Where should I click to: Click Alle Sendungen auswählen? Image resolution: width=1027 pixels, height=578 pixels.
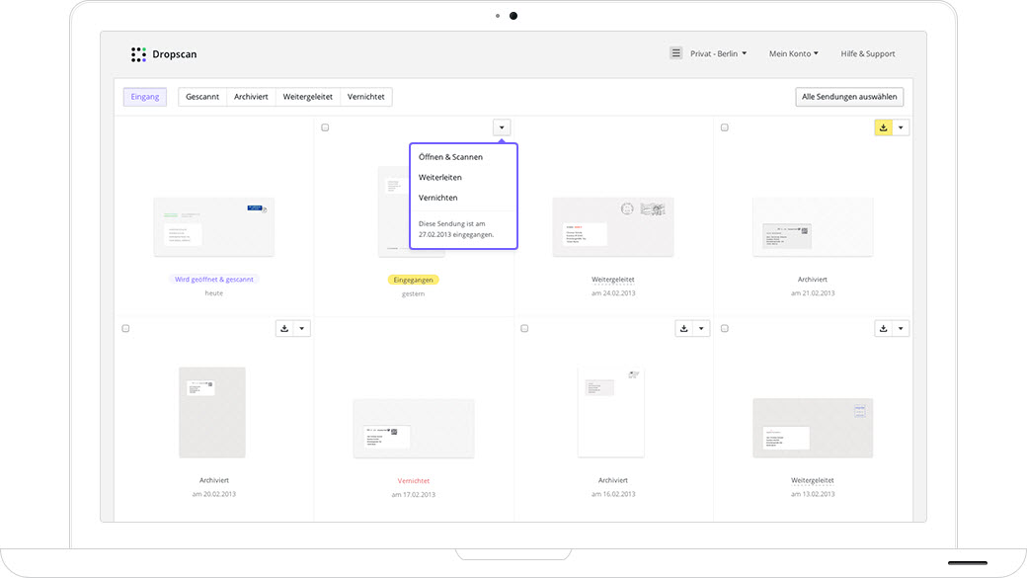[849, 96]
